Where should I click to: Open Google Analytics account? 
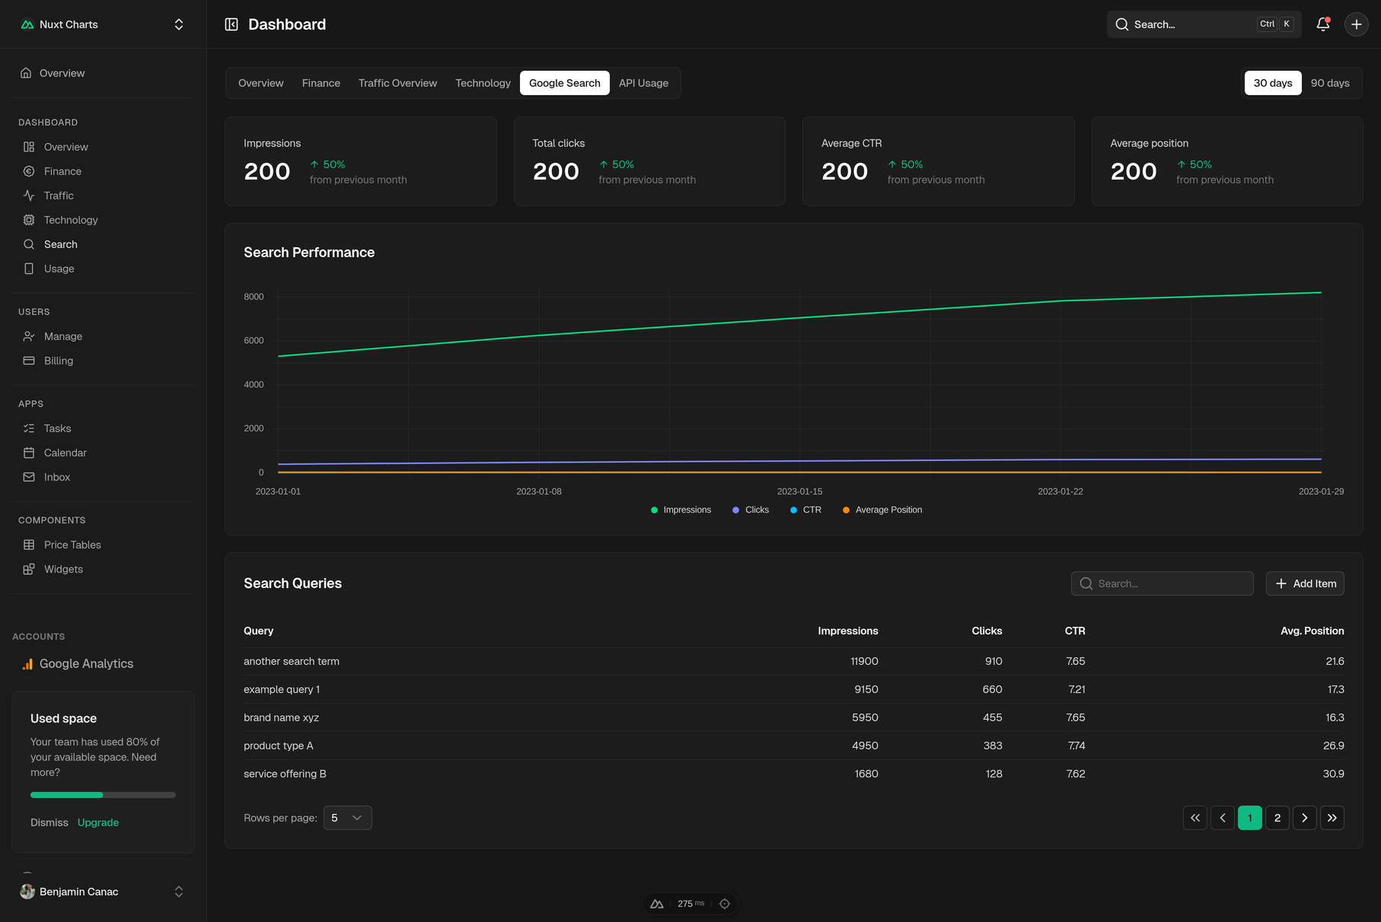pos(86,663)
